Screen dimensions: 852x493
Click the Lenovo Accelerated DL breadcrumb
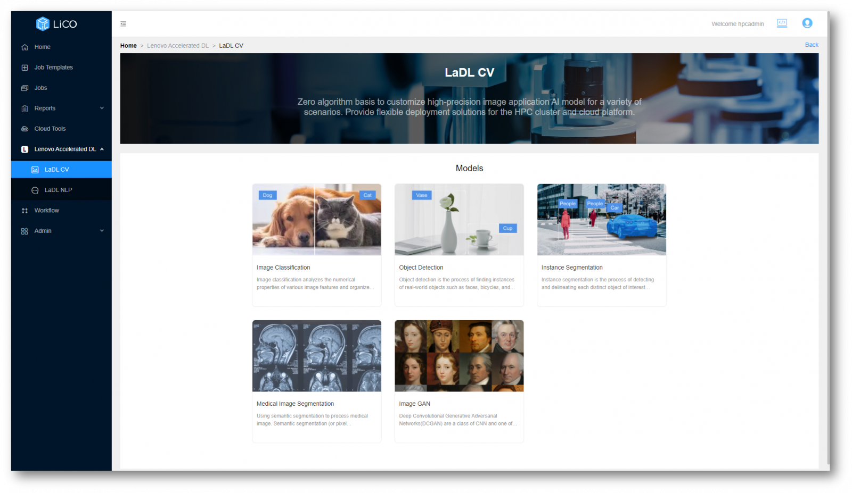point(178,46)
